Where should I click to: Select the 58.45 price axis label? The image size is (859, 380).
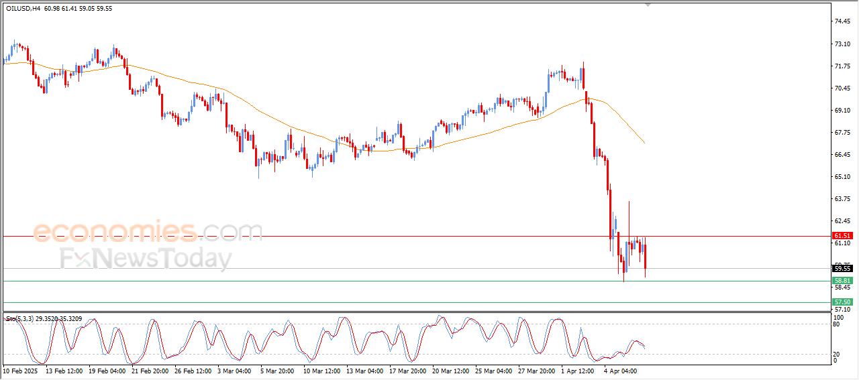click(x=843, y=288)
